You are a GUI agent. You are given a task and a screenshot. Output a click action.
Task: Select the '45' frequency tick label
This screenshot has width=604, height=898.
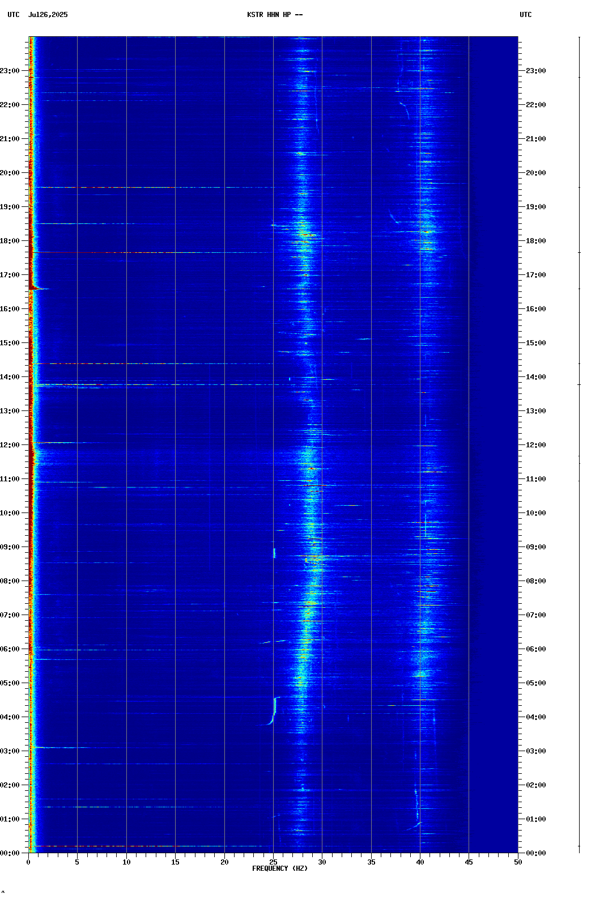pyautogui.click(x=469, y=862)
